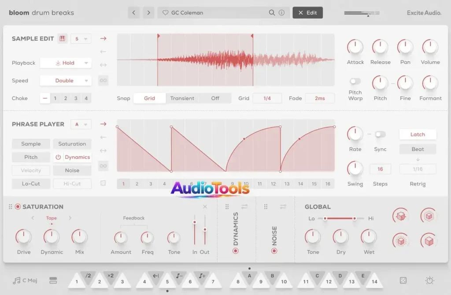
Task: Toggle the Pitch Warp switch
Action: tap(355, 81)
